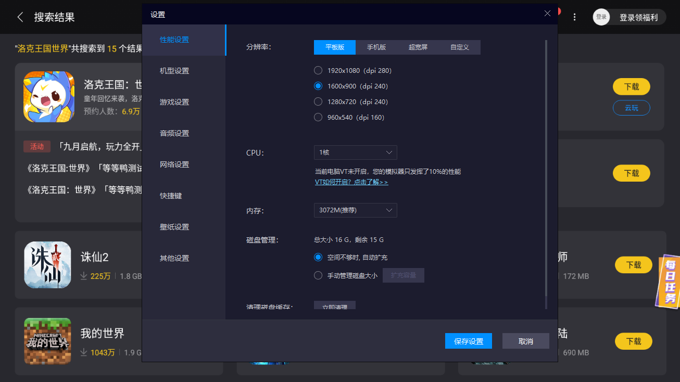Open the 诛仙2 game icon
This screenshot has height=382, width=680.
tap(47, 264)
